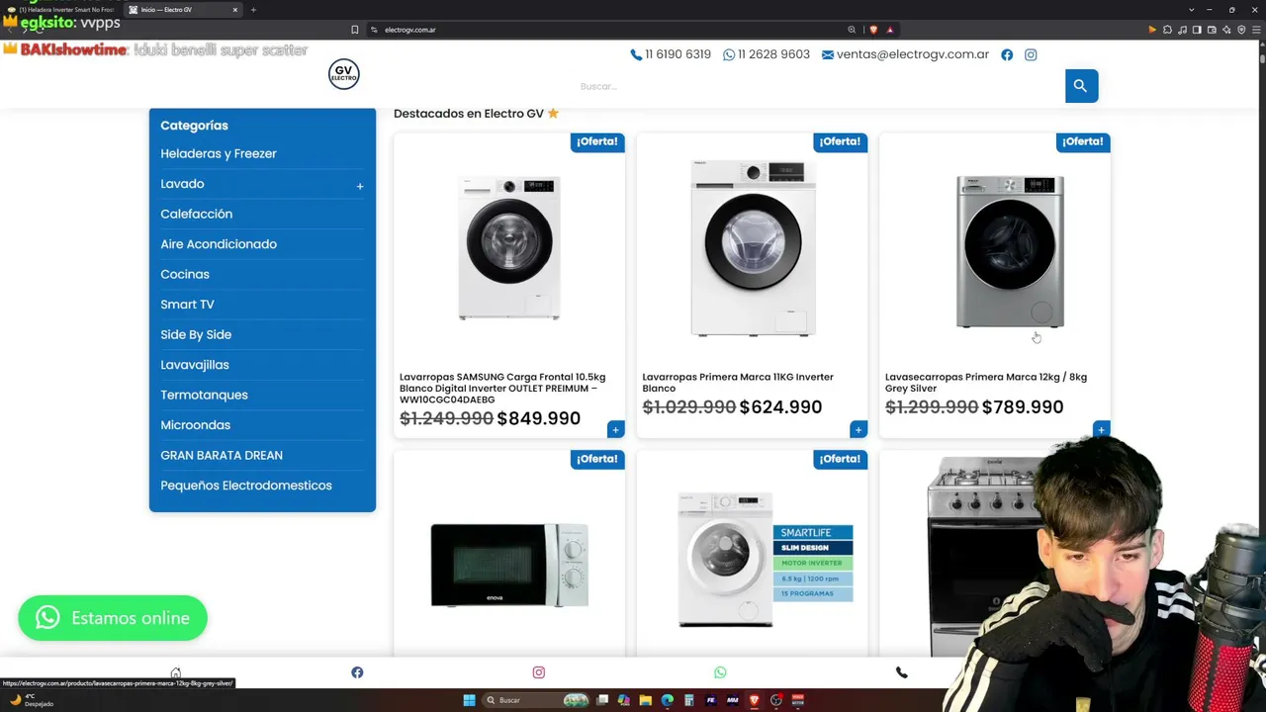Open the Electro GV logo home link

point(344,74)
